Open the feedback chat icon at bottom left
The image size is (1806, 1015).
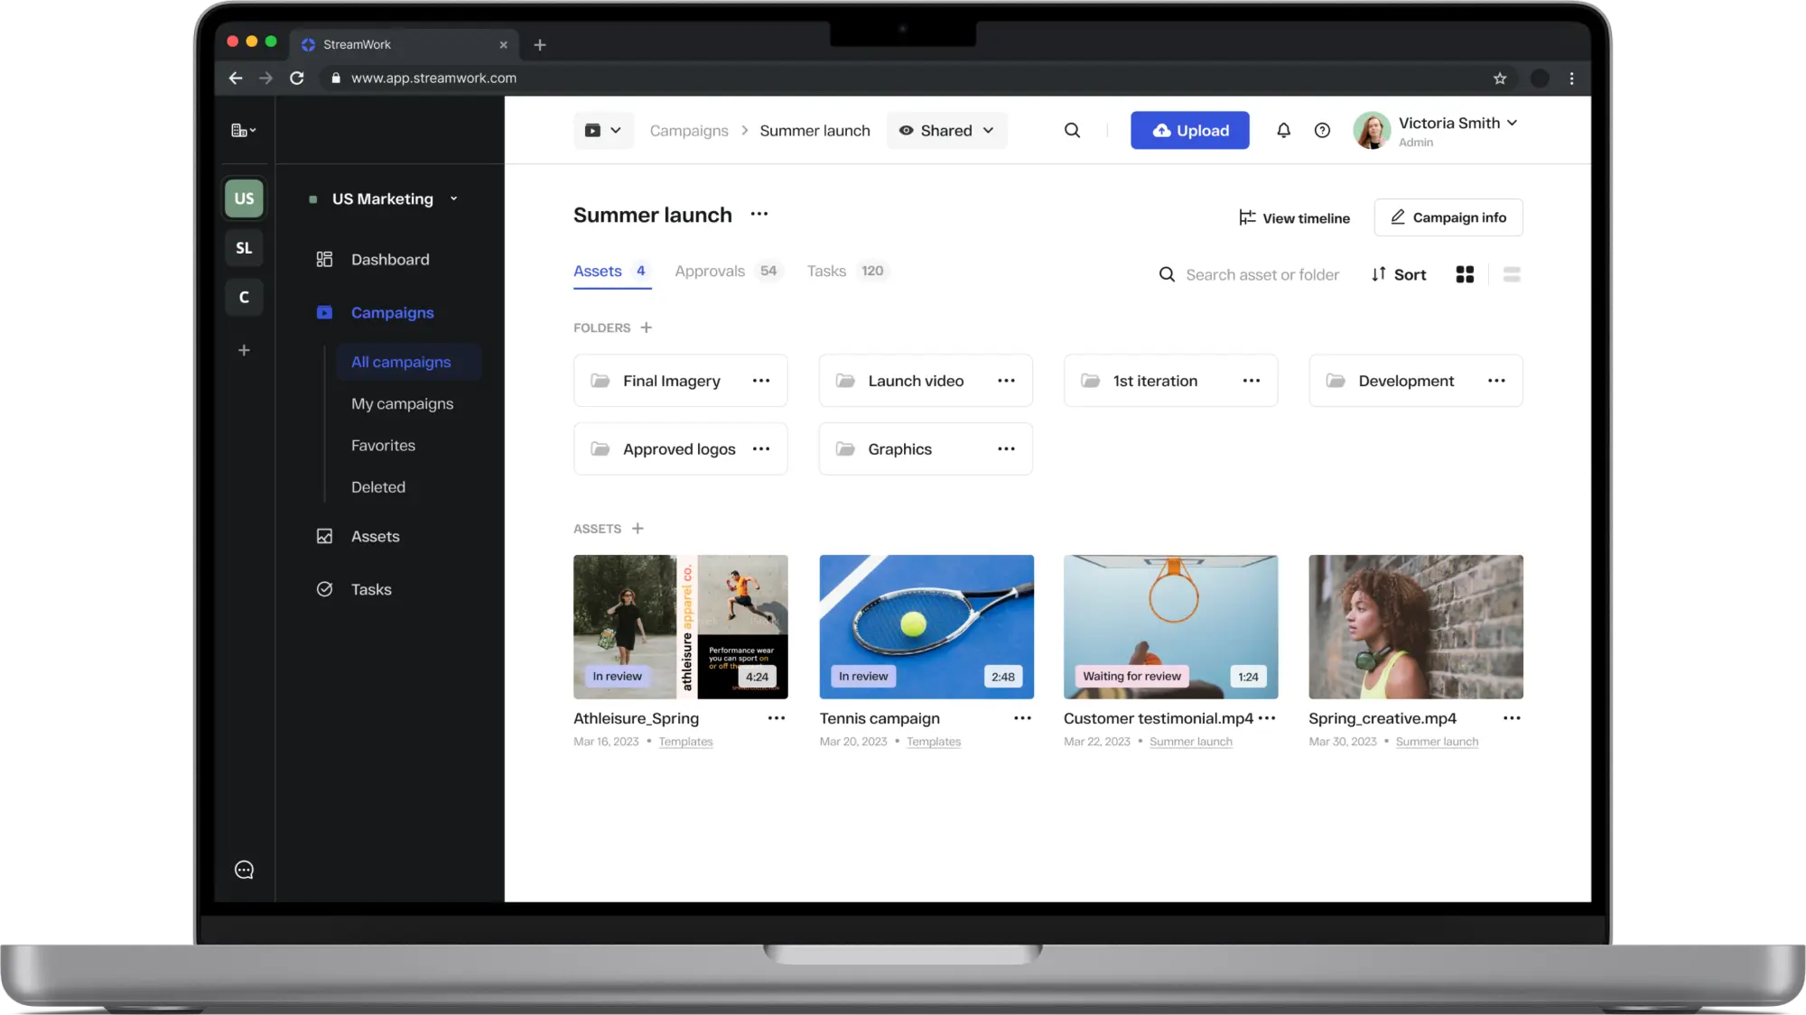coord(243,869)
